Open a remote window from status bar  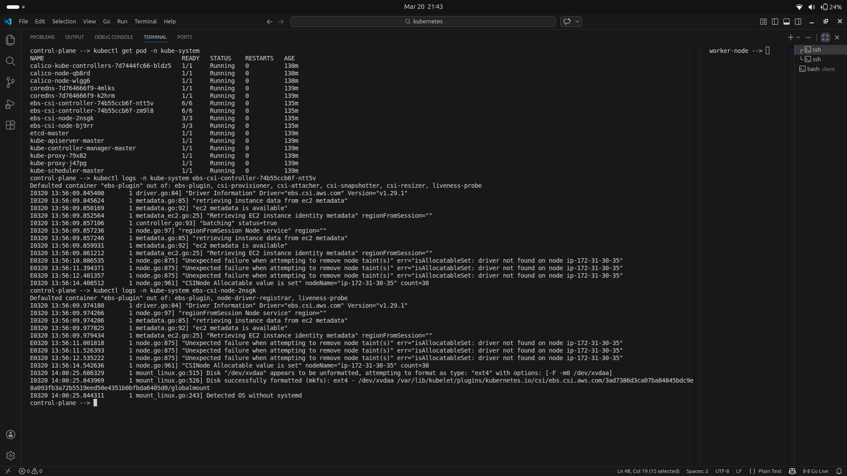coord(7,471)
